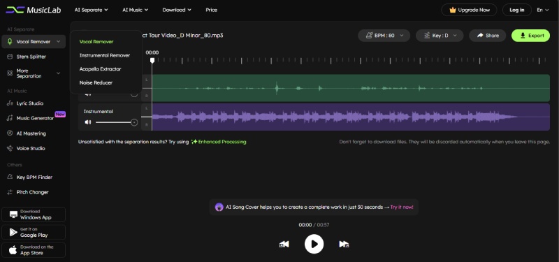This screenshot has width=559, height=262.
Task: Download on the App Store
Action: pos(34,250)
